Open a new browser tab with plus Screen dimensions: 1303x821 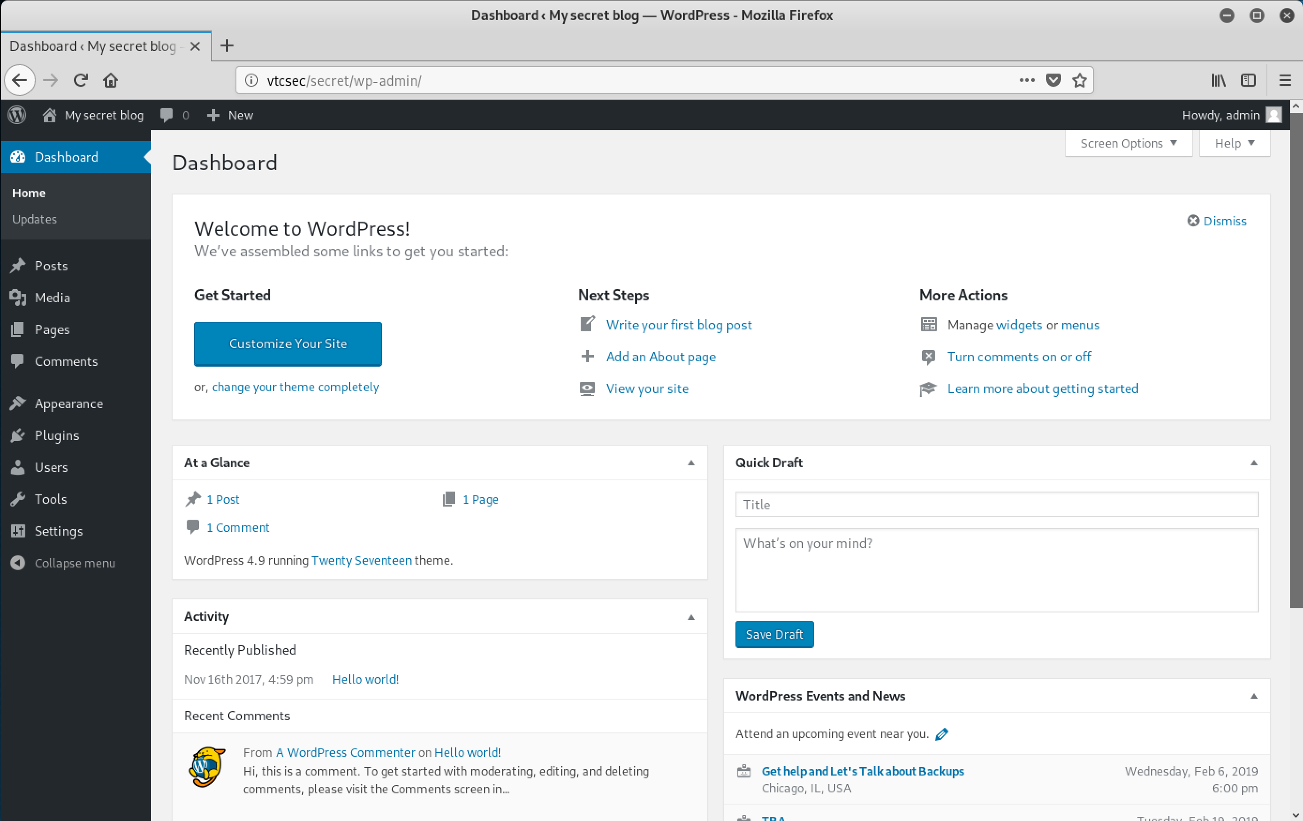pyautogui.click(x=227, y=46)
